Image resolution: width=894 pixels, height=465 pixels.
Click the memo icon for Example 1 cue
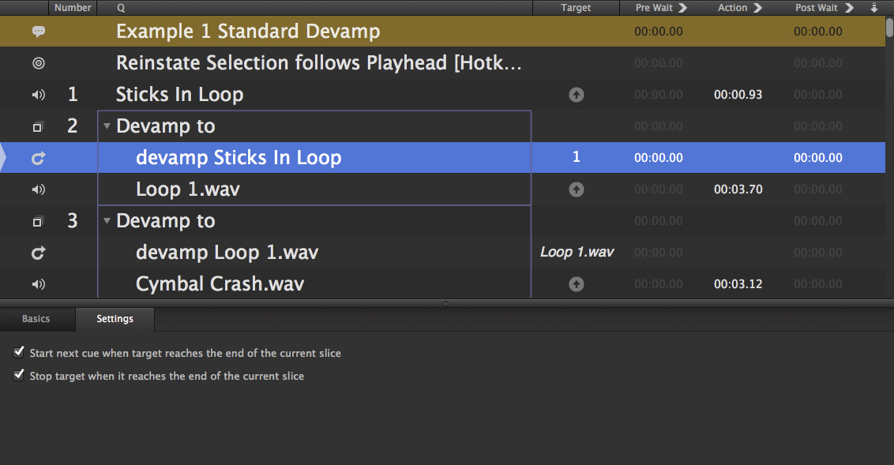pos(38,32)
